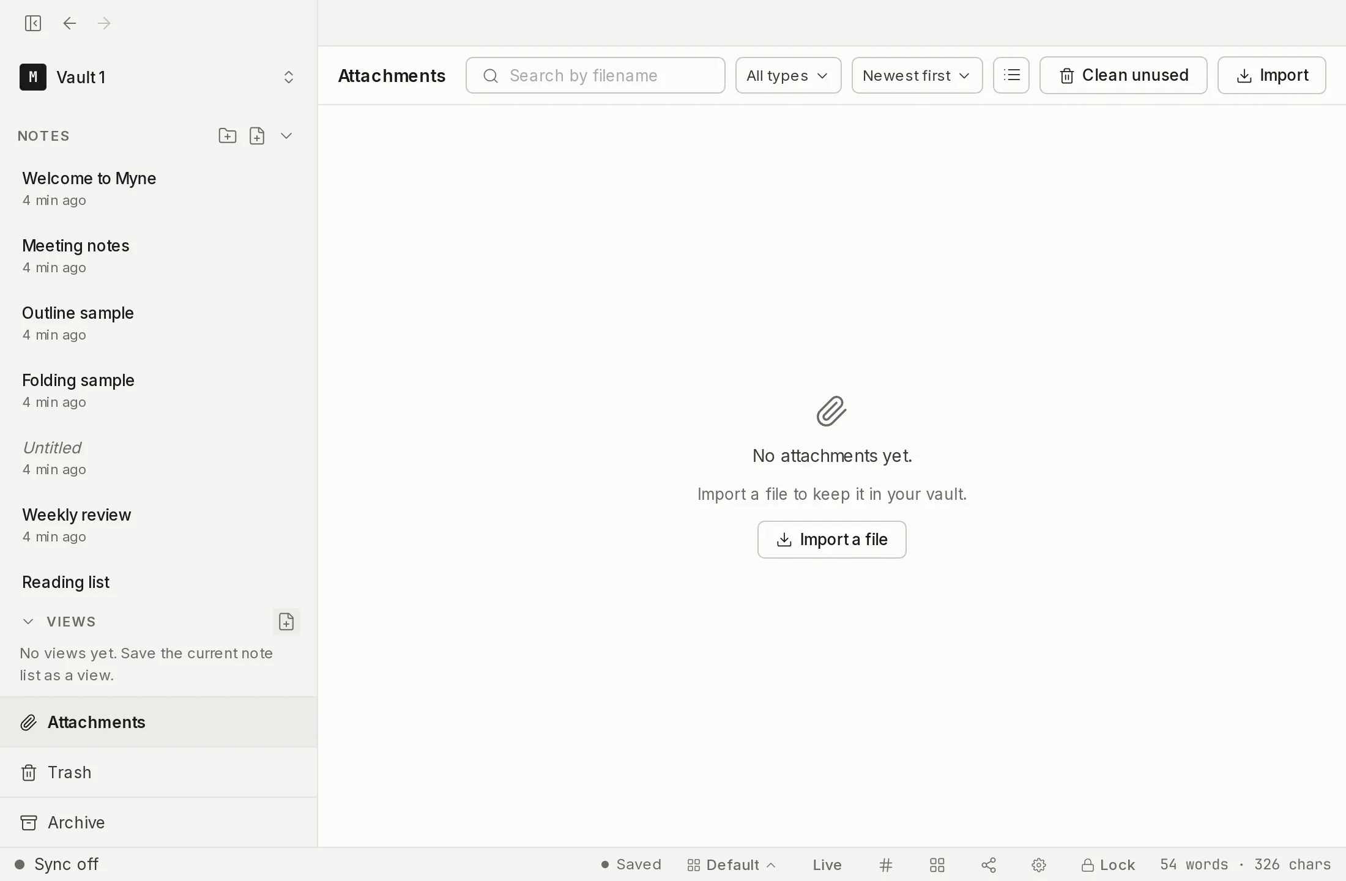
Task: Expand the Notes section options chevron
Action: (x=286, y=136)
